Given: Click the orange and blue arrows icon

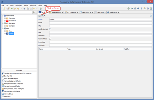Looking at the screenshot, I should (145, 8).
